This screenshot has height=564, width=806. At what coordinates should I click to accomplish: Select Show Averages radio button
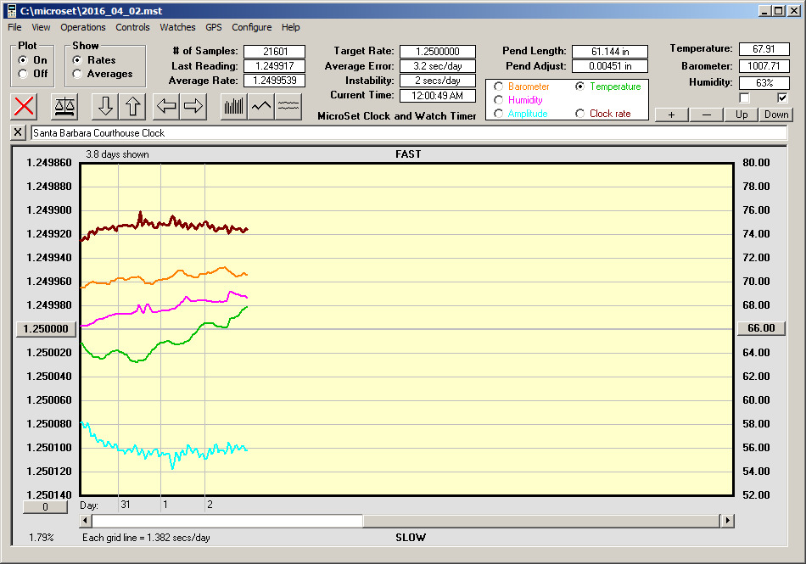[x=77, y=74]
